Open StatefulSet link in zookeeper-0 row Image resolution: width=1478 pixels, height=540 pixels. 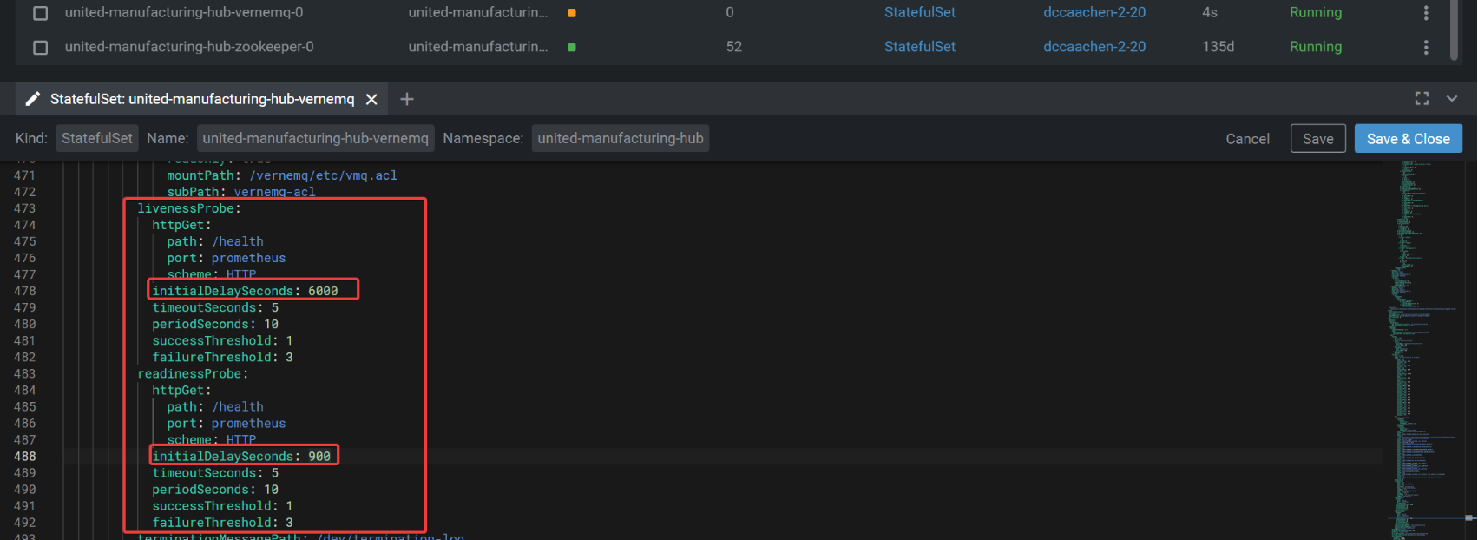pos(919,47)
